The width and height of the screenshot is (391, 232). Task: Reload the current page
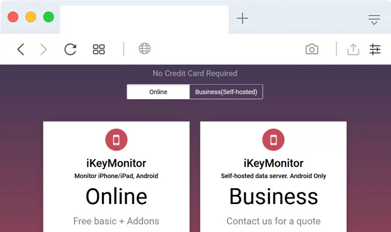pyautogui.click(x=70, y=49)
